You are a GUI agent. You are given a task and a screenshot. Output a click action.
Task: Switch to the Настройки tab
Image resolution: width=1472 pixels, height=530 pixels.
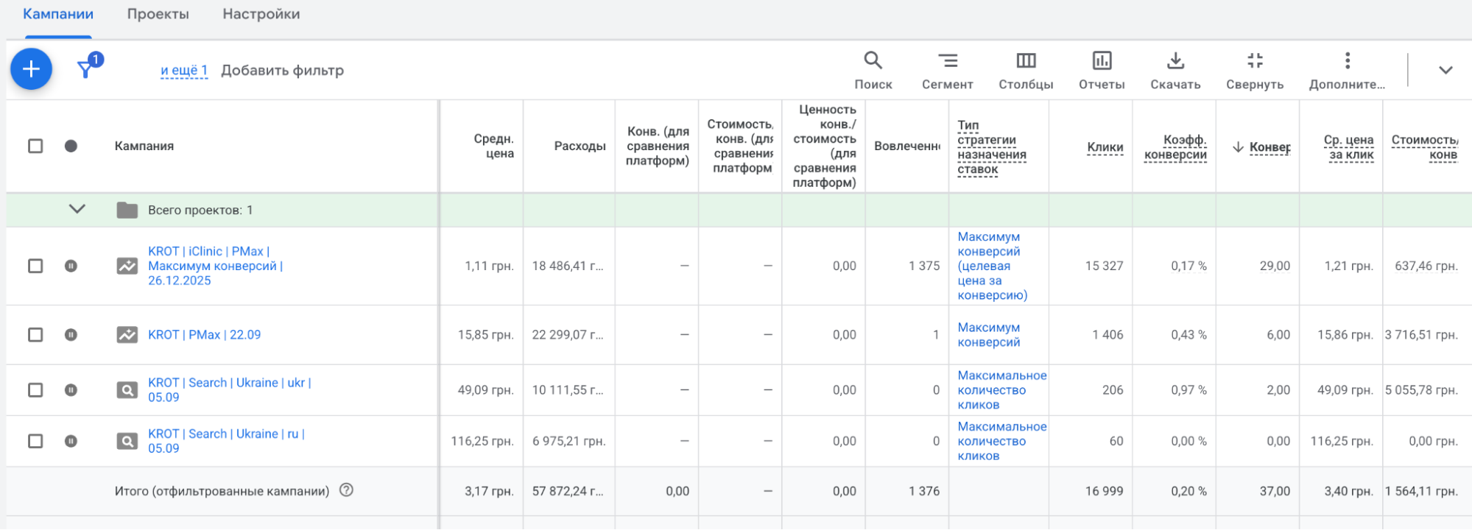(261, 14)
